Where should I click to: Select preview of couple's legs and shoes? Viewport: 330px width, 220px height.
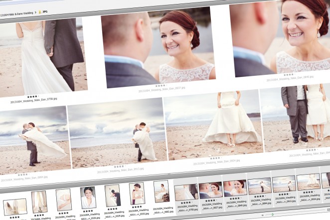coord(295,118)
